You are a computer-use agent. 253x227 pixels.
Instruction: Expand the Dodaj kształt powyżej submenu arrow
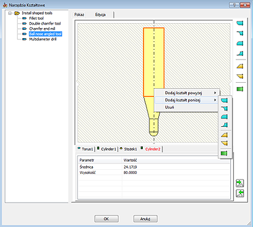point(215,93)
